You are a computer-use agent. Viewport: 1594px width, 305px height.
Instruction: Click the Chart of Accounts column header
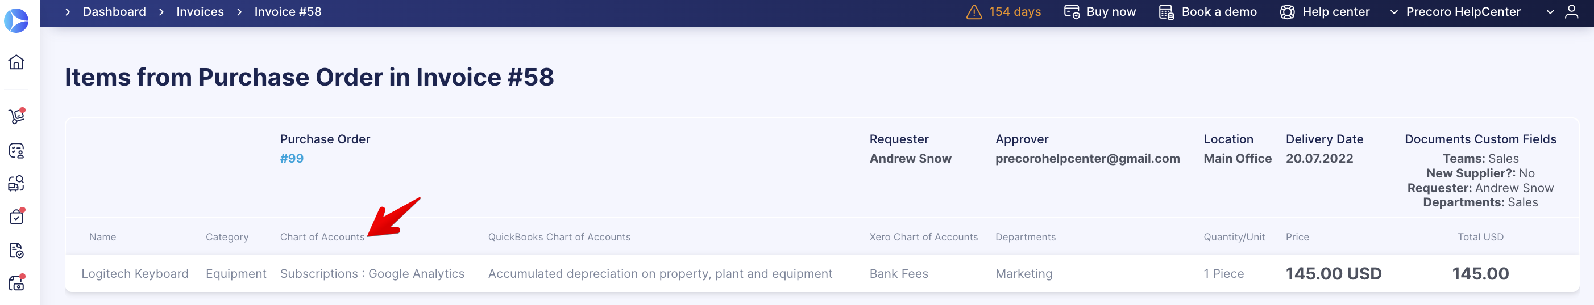(322, 237)
